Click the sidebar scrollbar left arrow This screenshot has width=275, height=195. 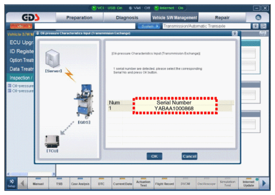pos(9,174)
